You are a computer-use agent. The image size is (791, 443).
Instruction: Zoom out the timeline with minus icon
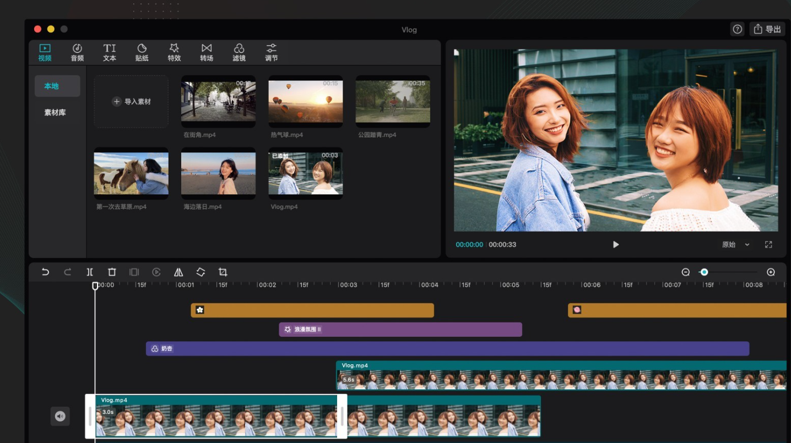point(686,272)
